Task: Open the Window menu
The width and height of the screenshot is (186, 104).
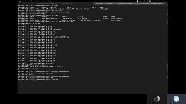Action: pos(44,1)
